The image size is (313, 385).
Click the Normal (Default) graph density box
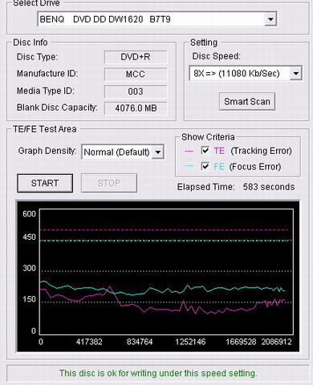point(123,152)
